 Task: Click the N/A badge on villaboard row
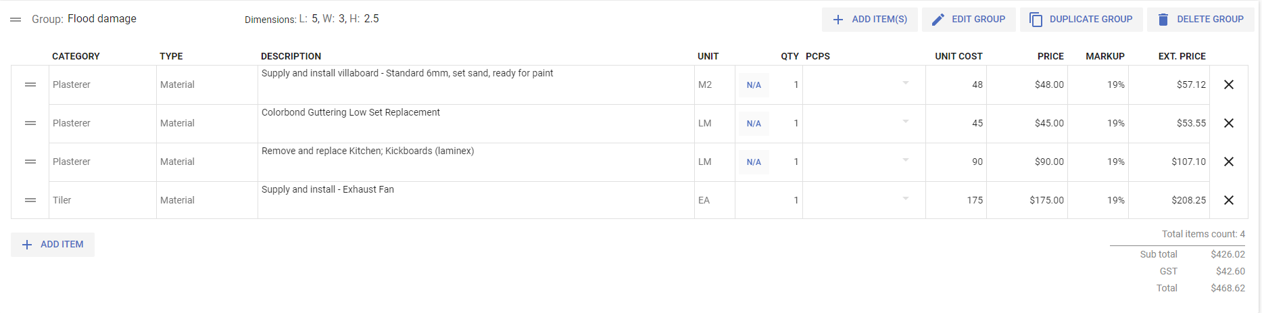(x=754, y=85)
